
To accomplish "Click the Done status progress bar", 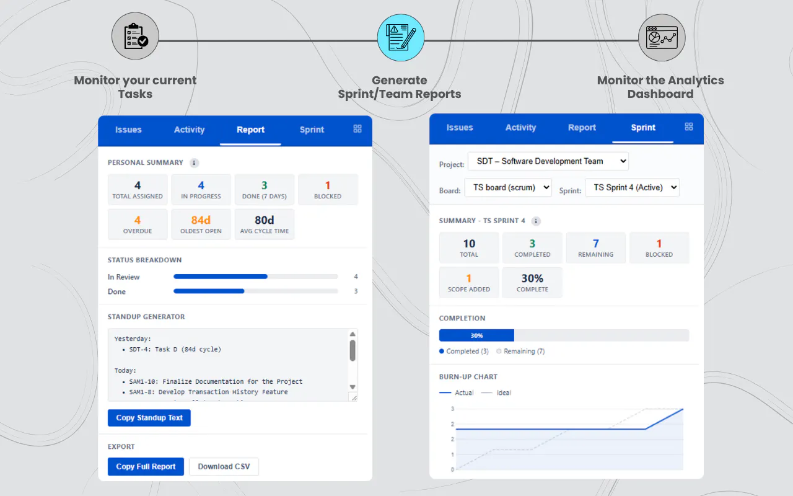I will pos(256,291).
